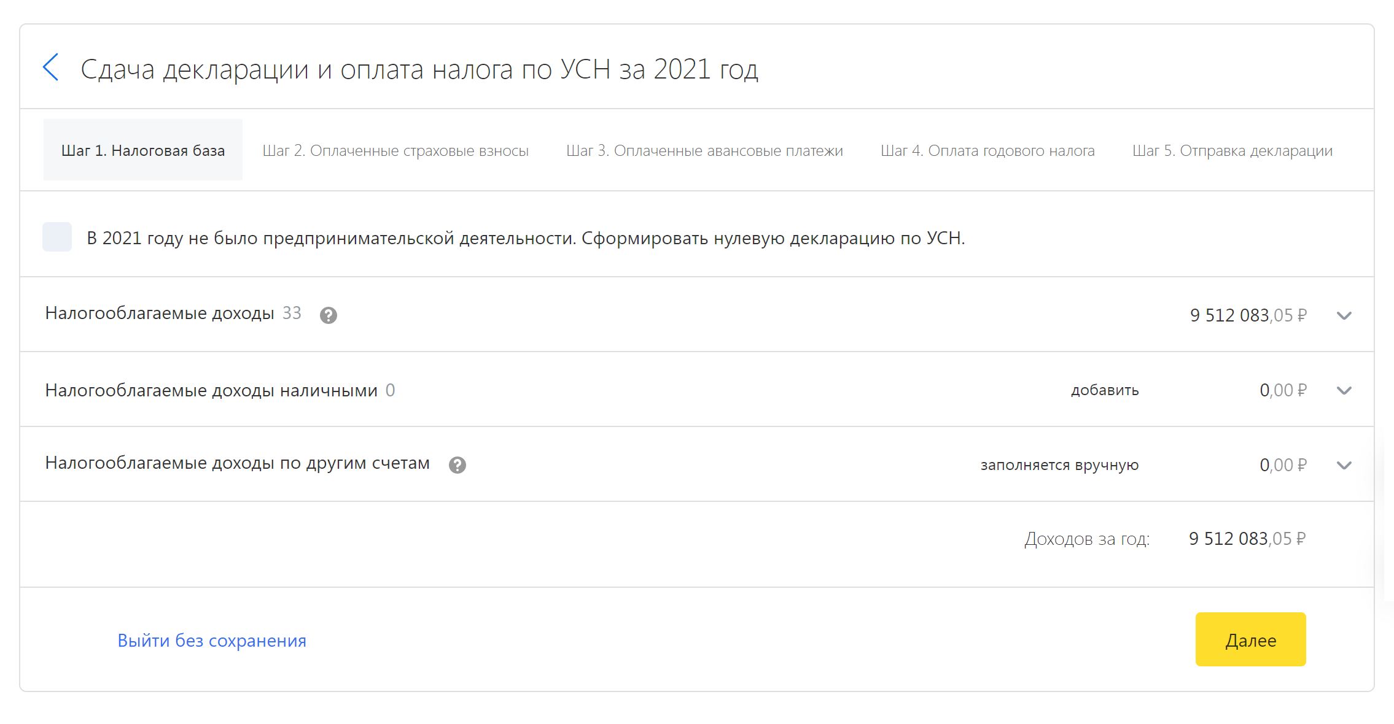Click the Доходов за год: label
This screenshot has height=724, width=1394.
1087,539
